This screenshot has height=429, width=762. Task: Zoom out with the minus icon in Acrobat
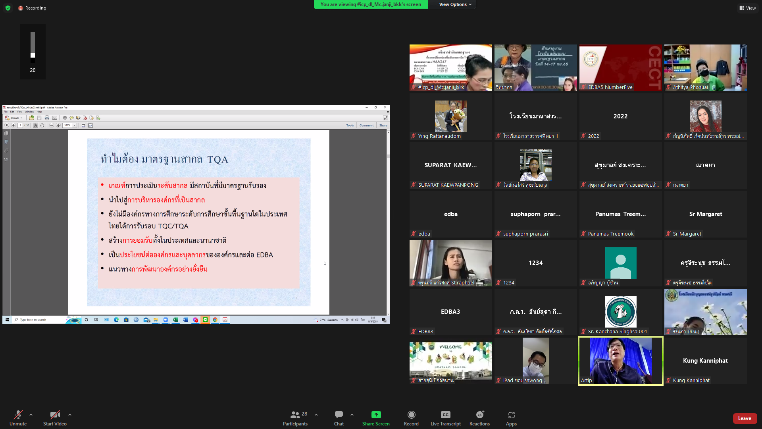52,125
